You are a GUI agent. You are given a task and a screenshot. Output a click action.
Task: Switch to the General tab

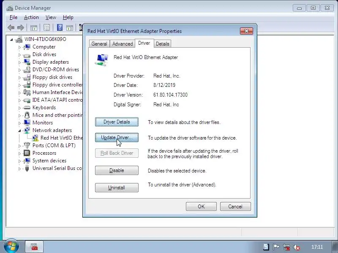(99, 44)
